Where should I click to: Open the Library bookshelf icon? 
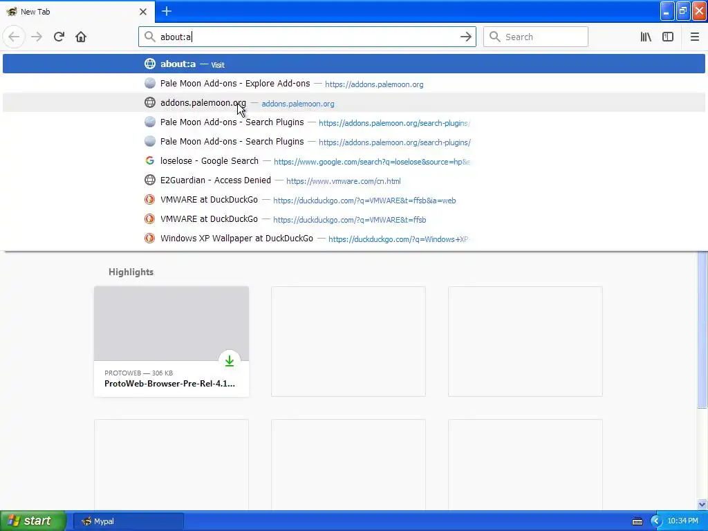pos(646,37)
